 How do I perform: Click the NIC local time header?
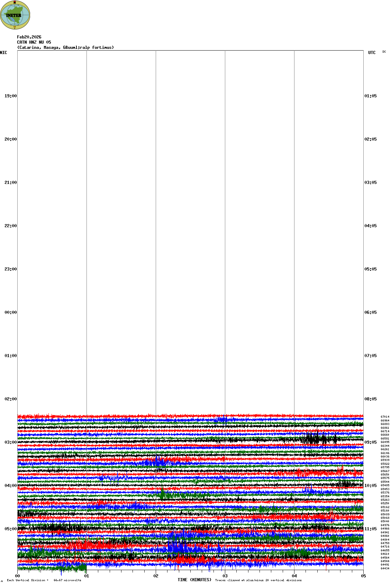coord(3,53)
